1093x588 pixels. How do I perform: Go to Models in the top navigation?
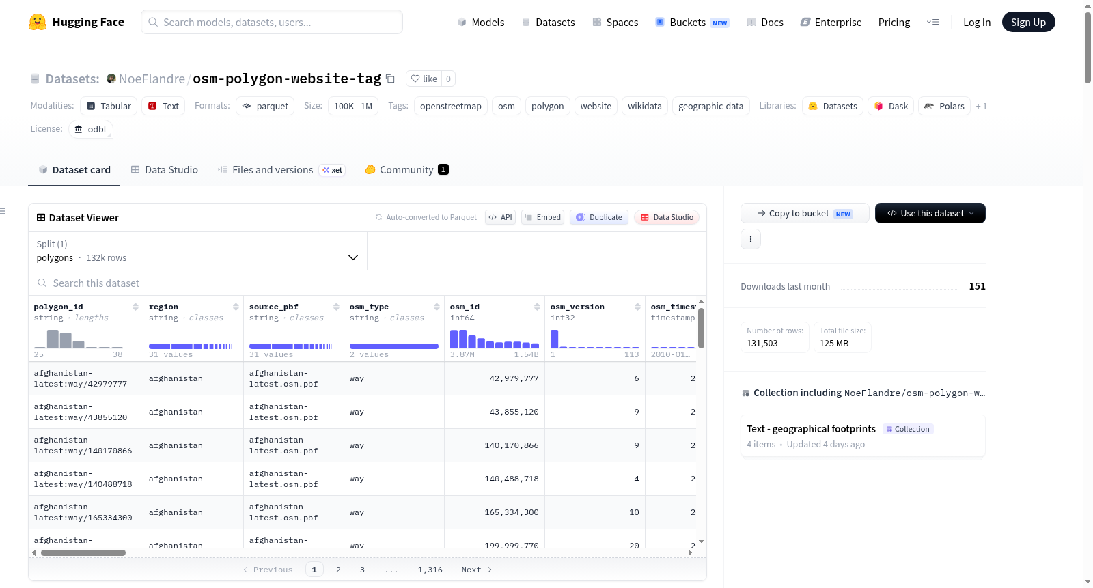[481, 22]
